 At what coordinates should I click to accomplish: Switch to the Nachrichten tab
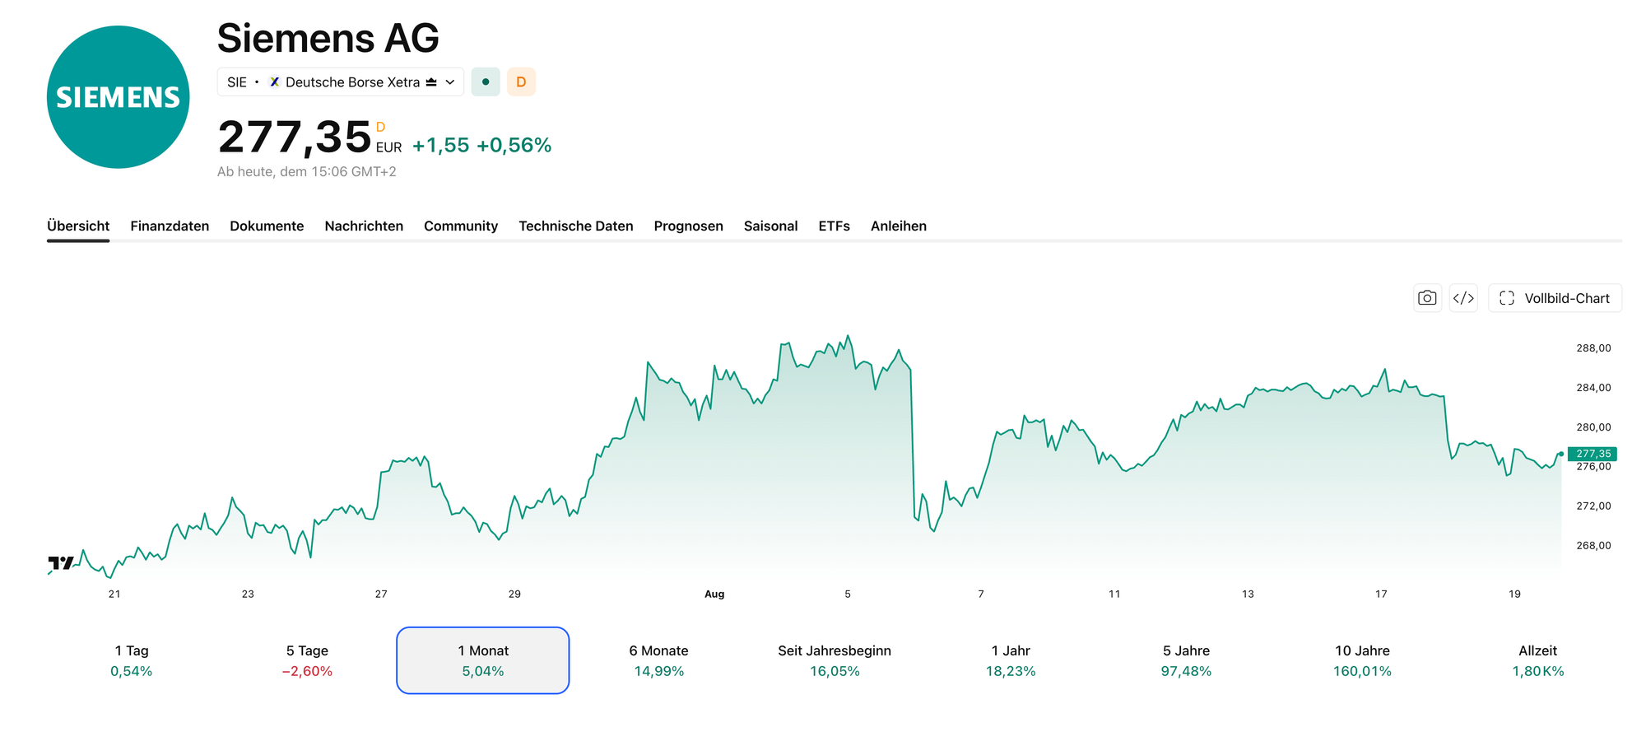[364, 226]
